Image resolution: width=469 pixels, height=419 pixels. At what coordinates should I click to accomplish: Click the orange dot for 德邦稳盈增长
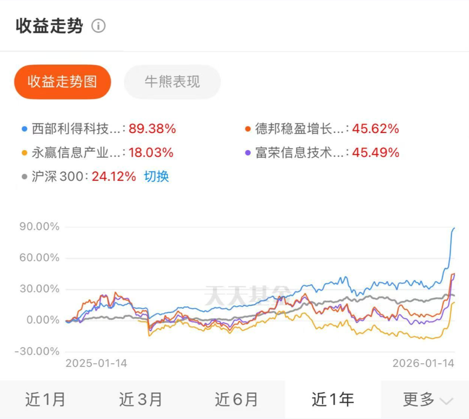coord(248,129)
